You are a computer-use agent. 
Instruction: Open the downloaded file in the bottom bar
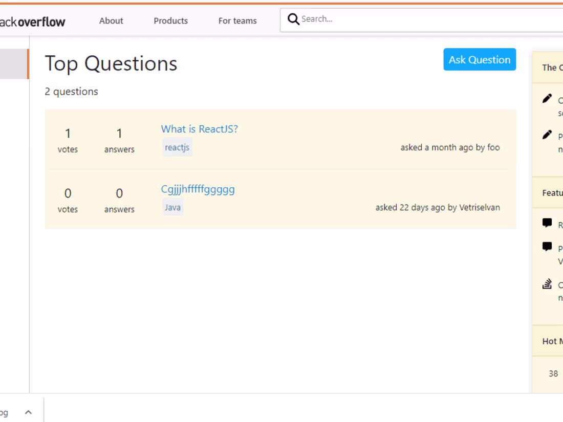4,412
